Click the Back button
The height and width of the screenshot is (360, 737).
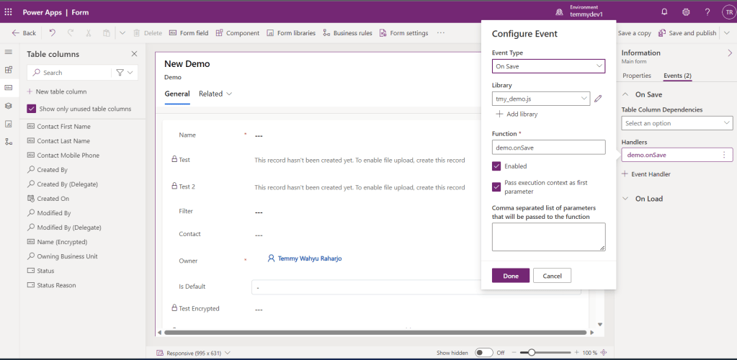pyautogui.click(x=24, y=33)
